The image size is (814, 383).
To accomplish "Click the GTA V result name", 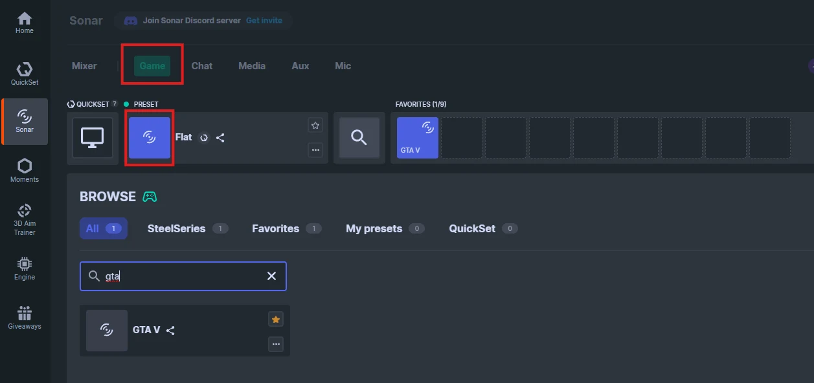I will (146, 330).
